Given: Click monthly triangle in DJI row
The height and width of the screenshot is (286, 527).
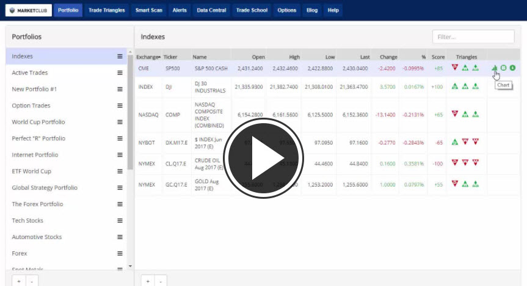Looking at the screenshot, I should (475, 86).
